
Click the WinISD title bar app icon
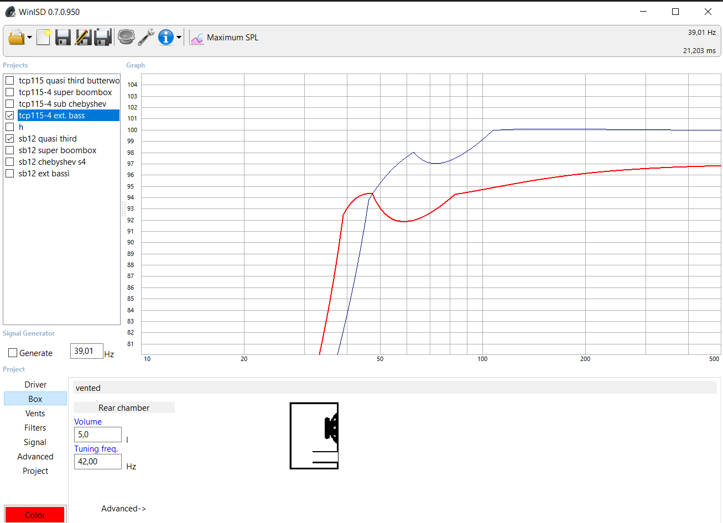click(x=10, y=12)
